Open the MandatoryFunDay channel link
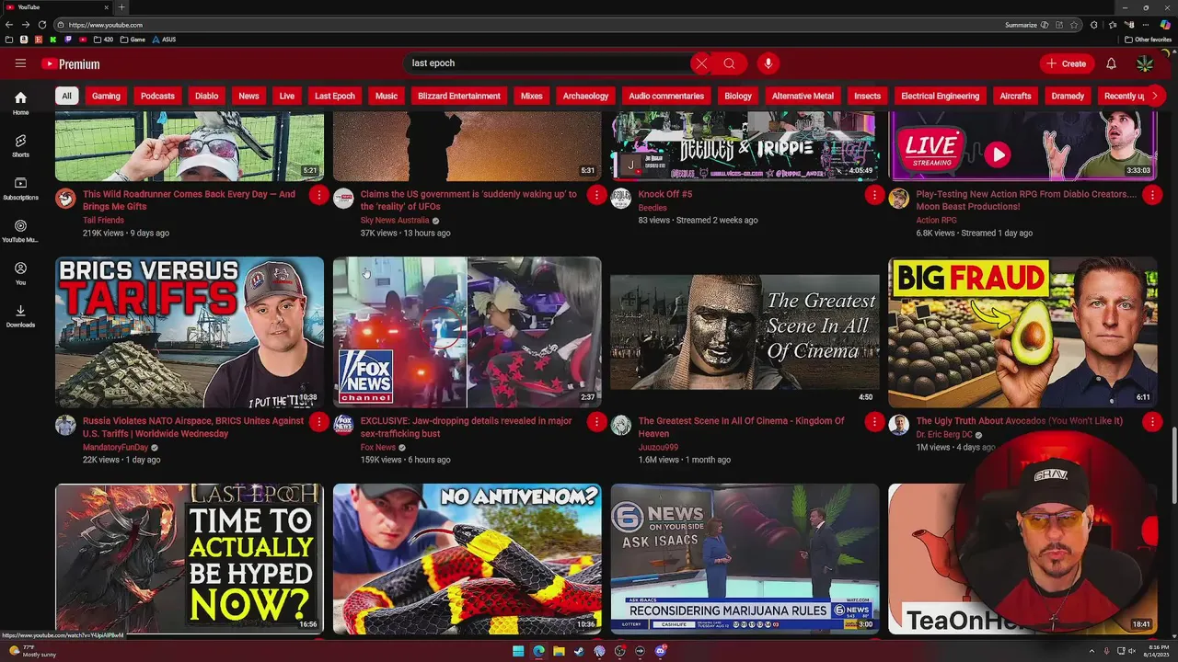Screen dimensions: 1178x662 (x=115, y=448)
